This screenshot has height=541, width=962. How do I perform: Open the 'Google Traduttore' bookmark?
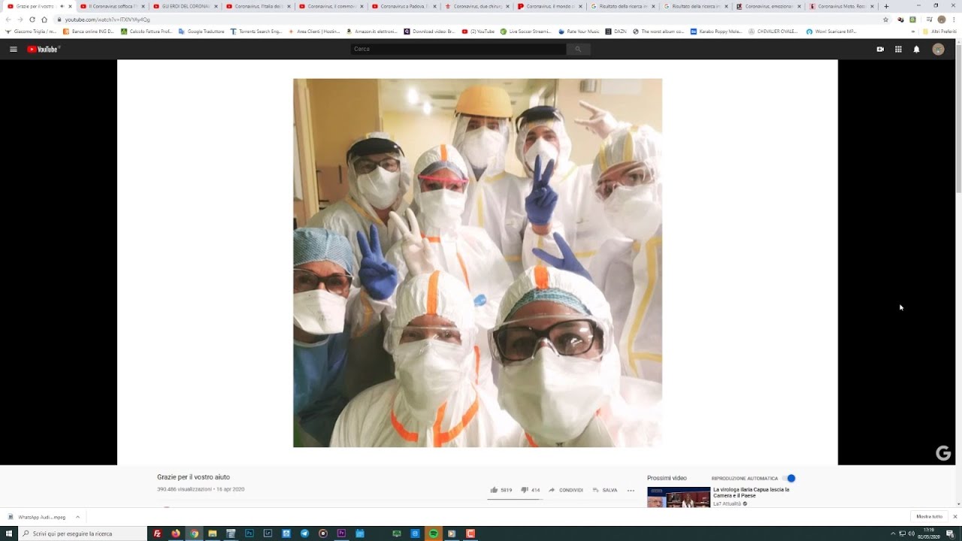point(201,32)
